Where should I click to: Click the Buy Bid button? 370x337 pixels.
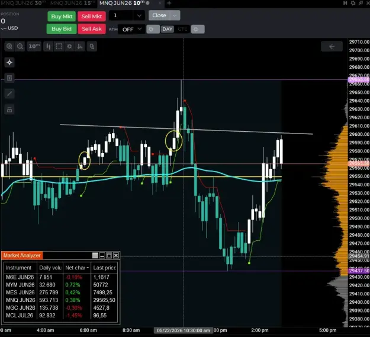pos(62,29)
